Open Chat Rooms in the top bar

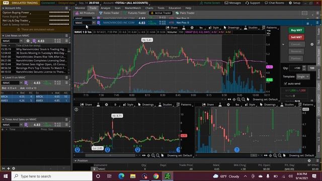(x=274, y=3)
